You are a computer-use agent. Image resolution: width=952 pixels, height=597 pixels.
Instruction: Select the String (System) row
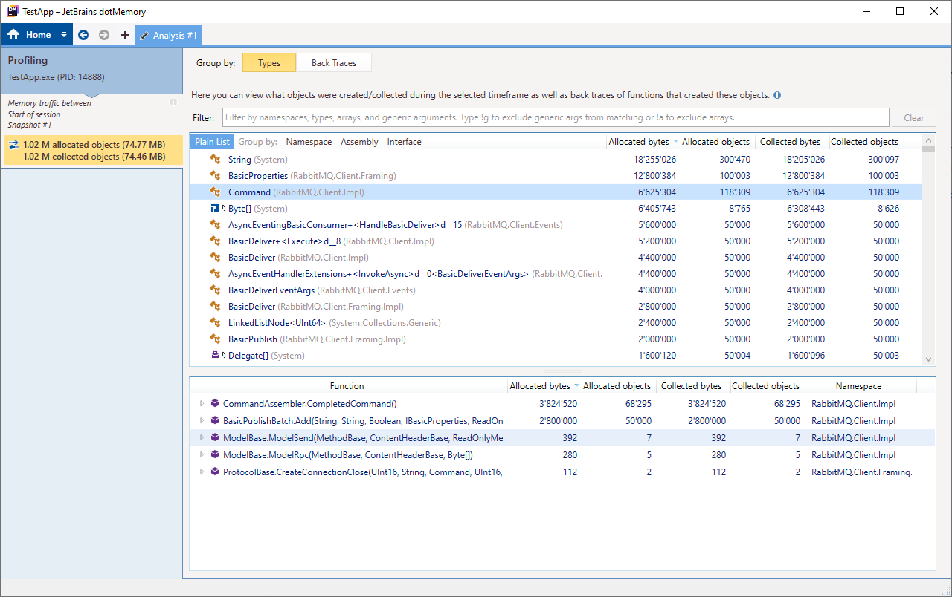(556, 160)
